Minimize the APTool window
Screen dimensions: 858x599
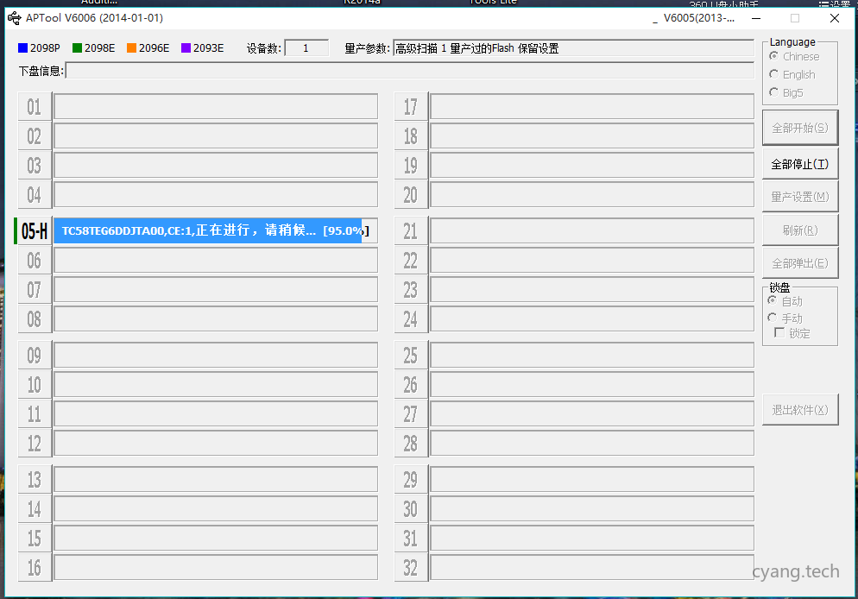coord(756,18)
